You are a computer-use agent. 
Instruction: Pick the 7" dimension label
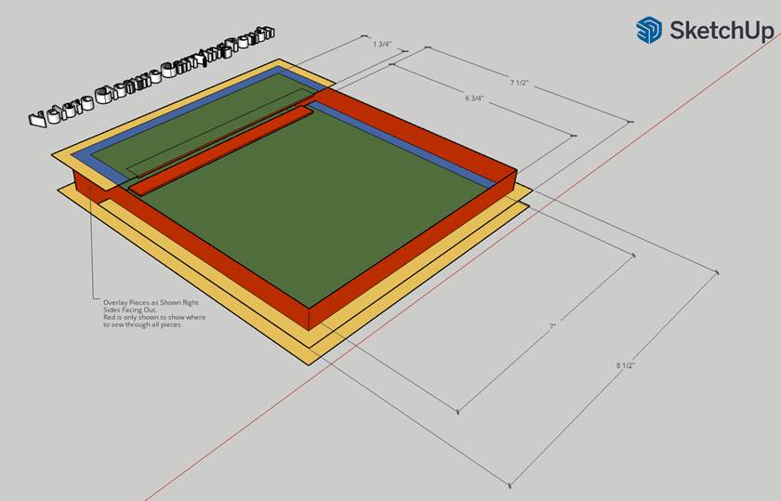pyautogui.click(x=551, y=326)
